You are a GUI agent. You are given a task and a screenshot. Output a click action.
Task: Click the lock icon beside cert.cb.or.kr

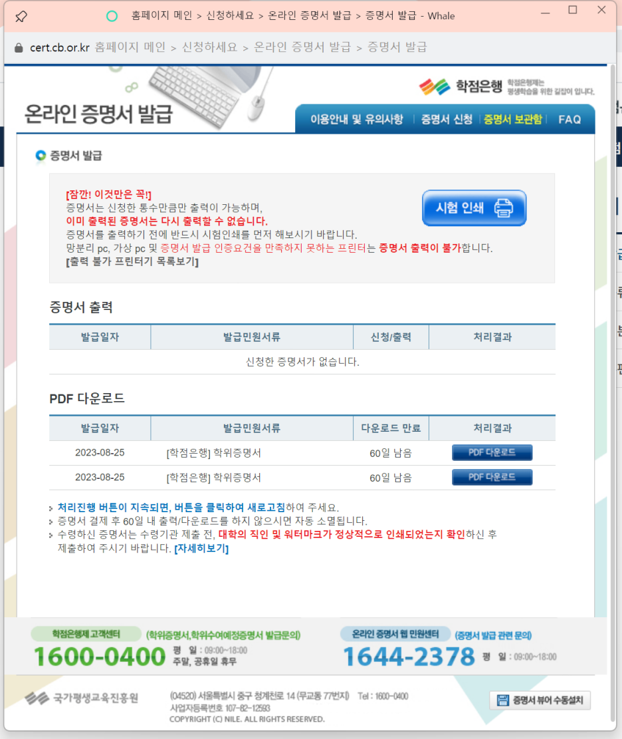(x=19, y=48)
